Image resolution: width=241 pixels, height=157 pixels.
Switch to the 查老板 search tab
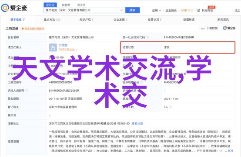(x=66, y=5)
